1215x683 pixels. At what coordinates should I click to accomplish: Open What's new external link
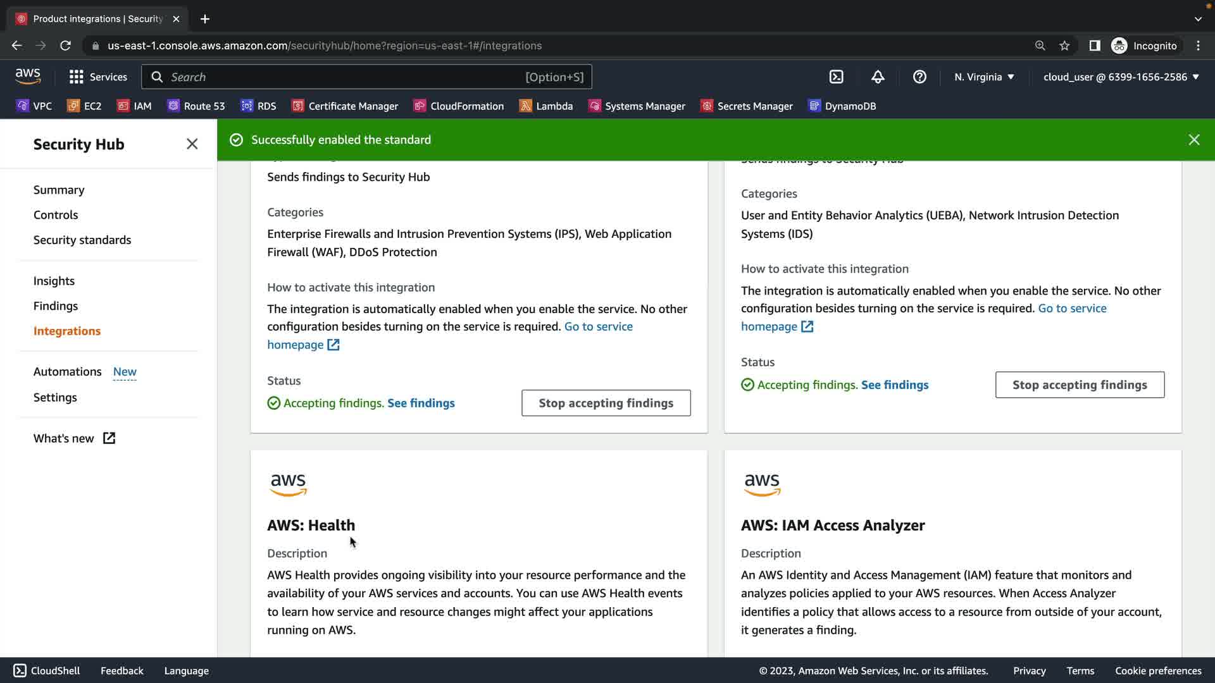[74, 438]
